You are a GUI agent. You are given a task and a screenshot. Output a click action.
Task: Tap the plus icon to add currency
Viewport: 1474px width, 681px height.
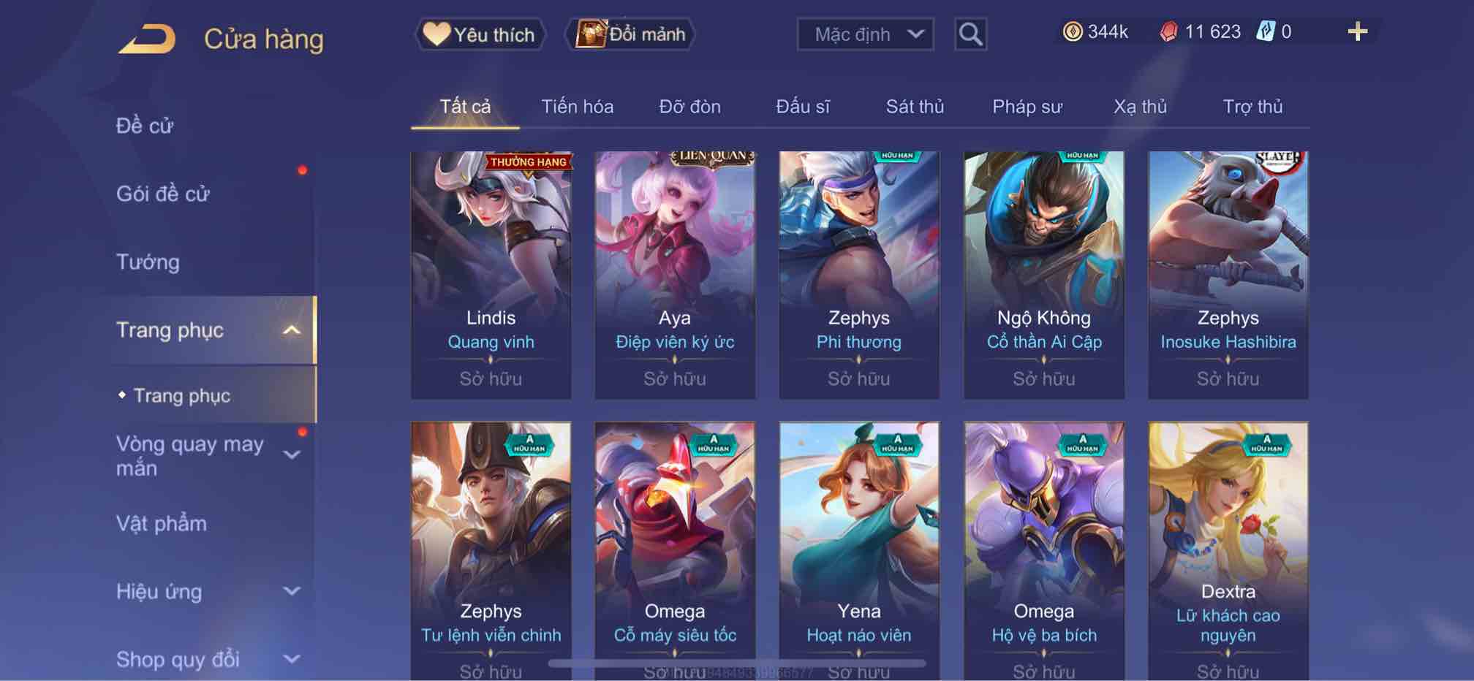click(x=1357, y=31)
